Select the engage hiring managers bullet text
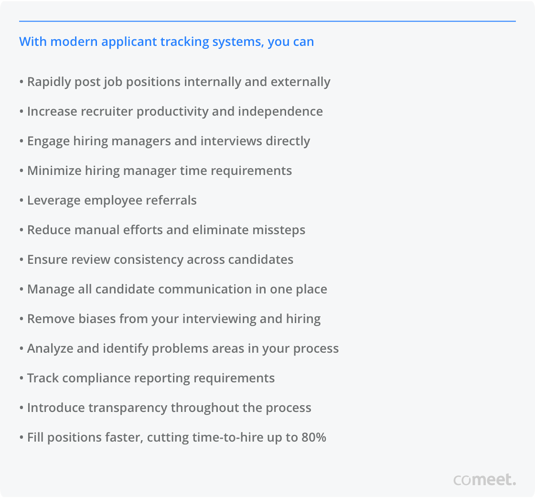This screenshot has height=498, width=535. point(169,141)
